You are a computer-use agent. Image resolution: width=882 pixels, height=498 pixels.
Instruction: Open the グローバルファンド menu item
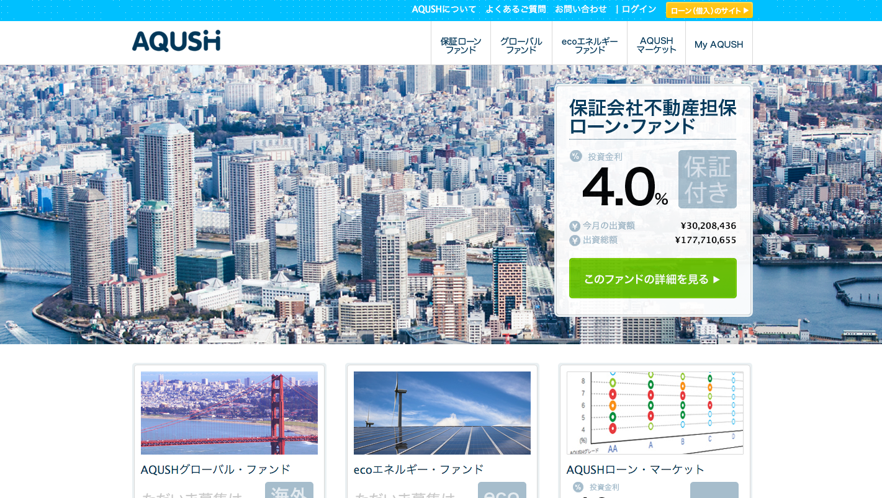(521, 45)
